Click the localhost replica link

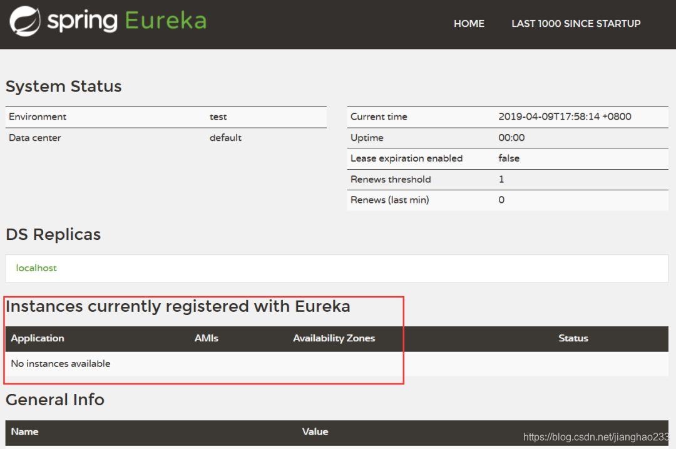(36, 268)
